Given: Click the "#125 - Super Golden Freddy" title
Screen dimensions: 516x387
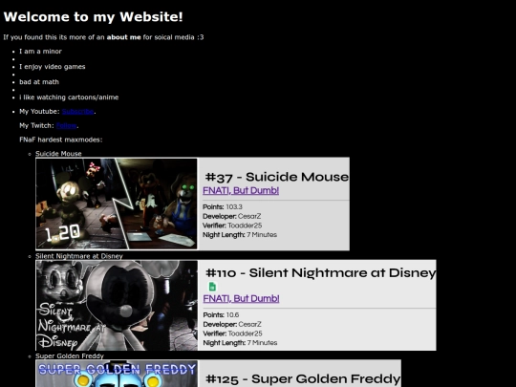Looking at the screenshot, I should pos(303,379).
